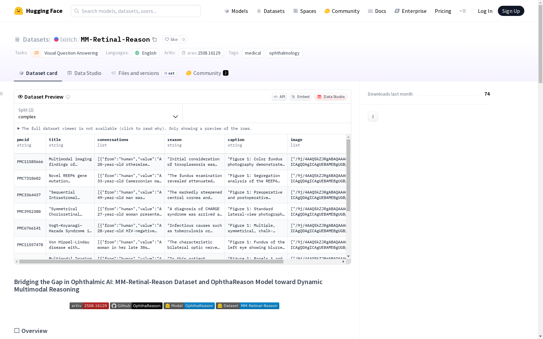543x339 pixels.
Task: Select cell PMC7310602
Action: click(x=30, y=178)
